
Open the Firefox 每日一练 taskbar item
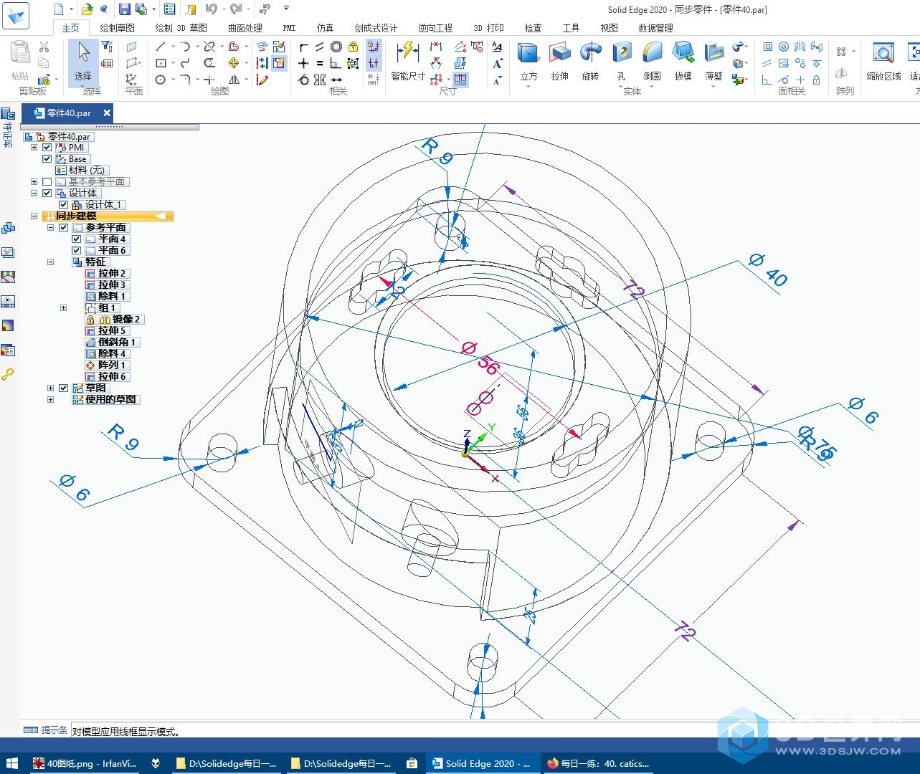click(x=598, y=763)
